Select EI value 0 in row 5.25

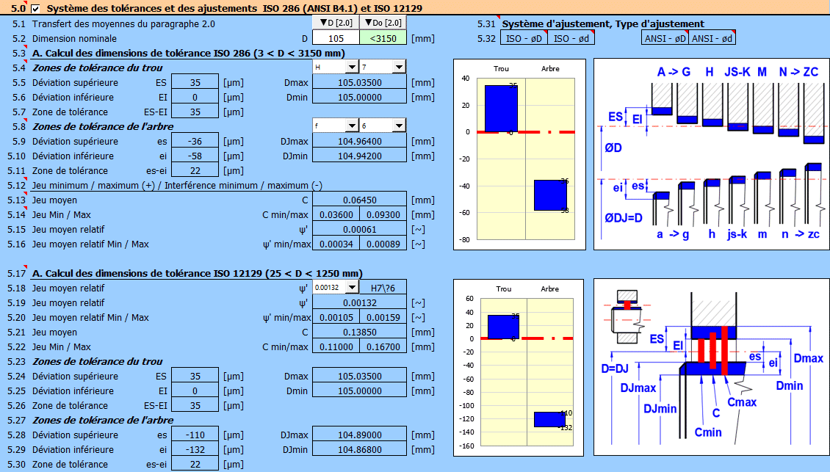[x=195, y=391]
